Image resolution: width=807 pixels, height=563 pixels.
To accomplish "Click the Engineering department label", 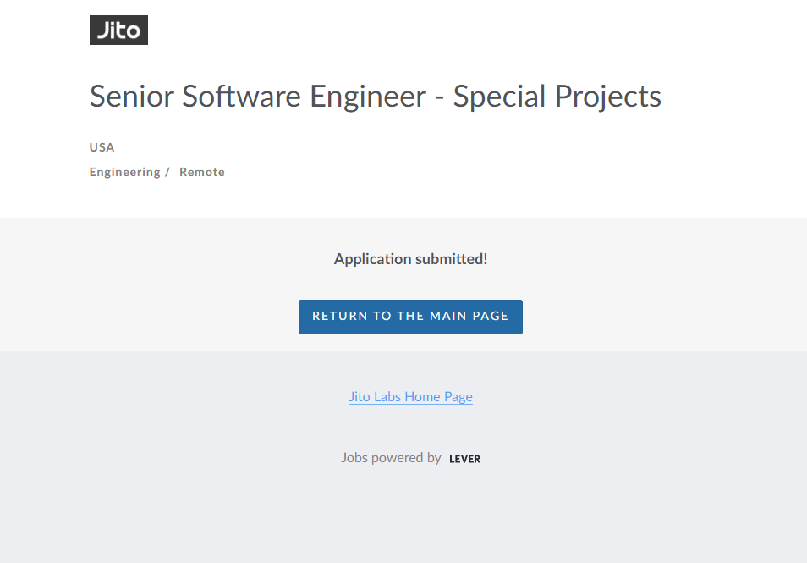I will 124,172.
